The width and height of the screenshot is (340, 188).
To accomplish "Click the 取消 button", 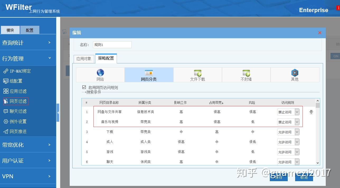I will tap(304, 177).
